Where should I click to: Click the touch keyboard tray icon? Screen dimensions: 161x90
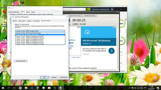(141, 88)
